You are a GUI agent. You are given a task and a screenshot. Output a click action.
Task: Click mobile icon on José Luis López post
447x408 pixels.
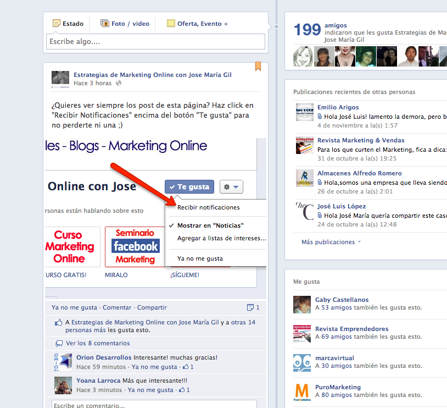320,216
